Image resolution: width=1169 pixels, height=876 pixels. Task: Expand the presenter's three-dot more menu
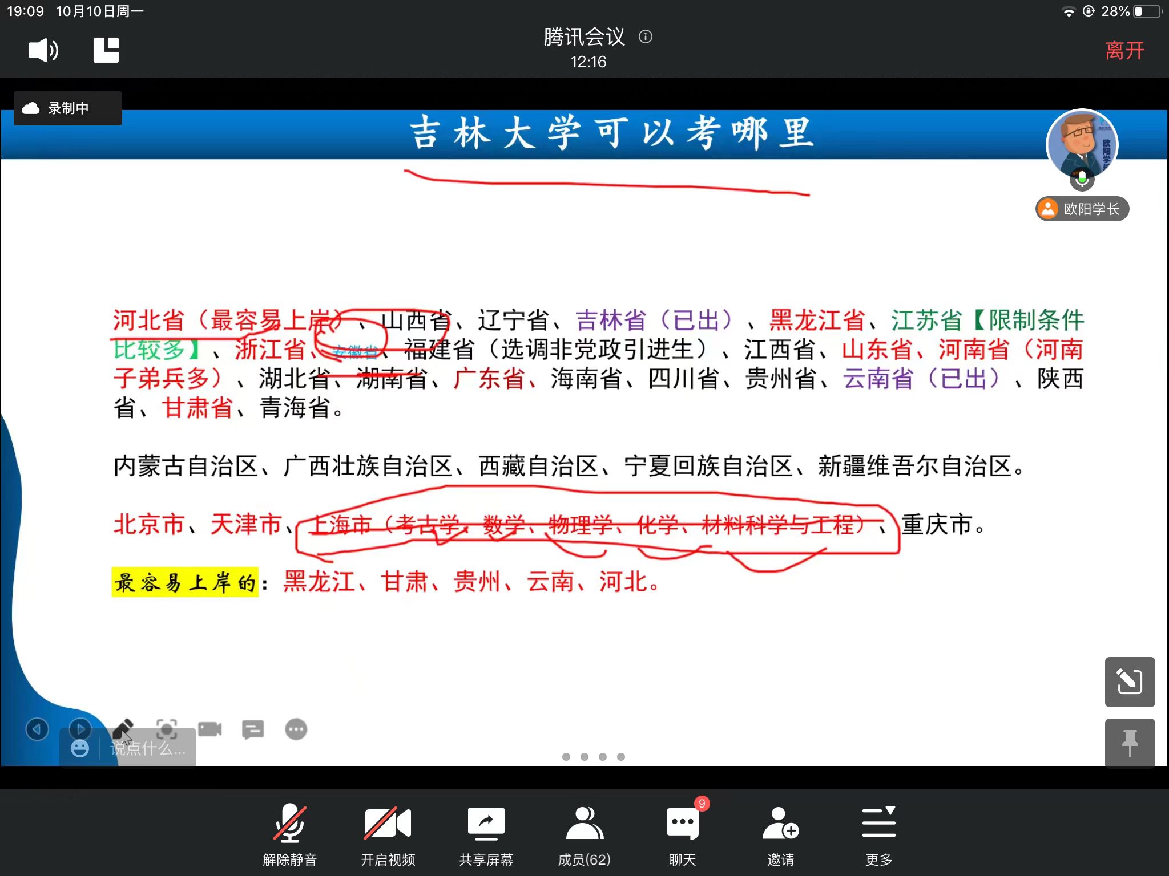point(296,729)
